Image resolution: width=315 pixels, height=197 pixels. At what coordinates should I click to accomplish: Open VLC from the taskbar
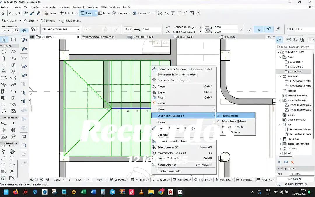coord(141,192)
